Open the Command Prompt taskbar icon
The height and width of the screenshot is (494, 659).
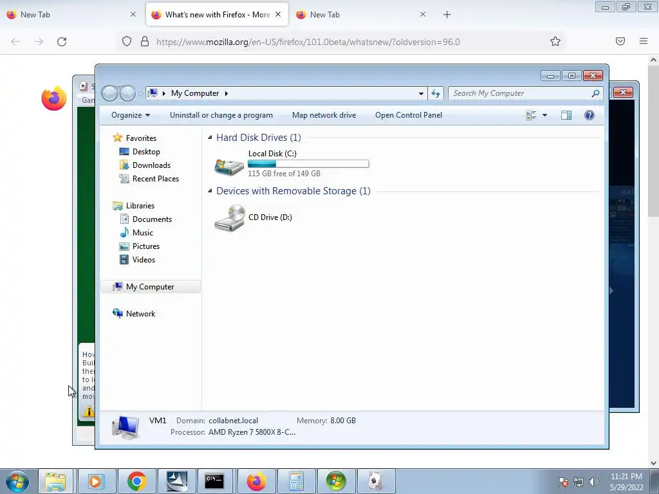(214, 481)
